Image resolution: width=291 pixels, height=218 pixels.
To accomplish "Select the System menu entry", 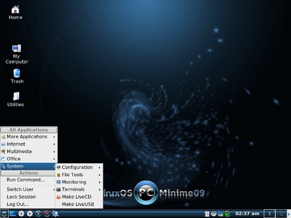I will click(x=28, y=166).
